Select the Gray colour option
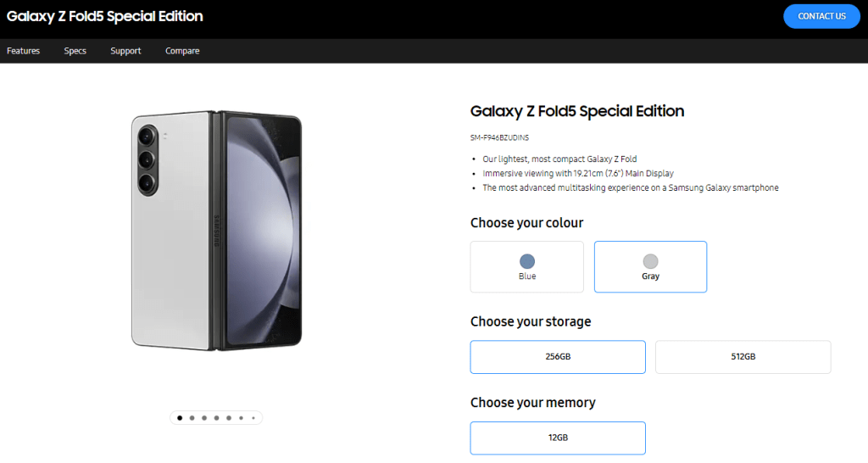The height and width of the screenshot is (463, 868). [x=650, y=267]
